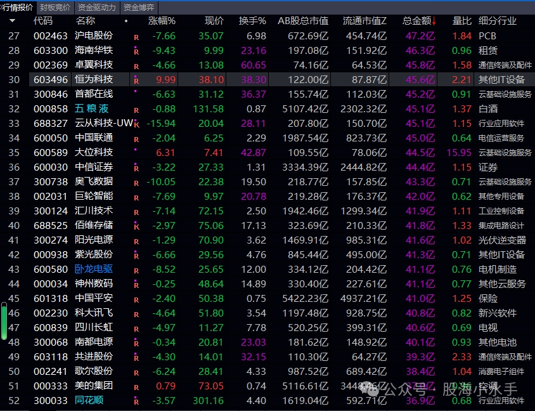Viewport: 535px width, 411px height.
Task: Click the R marker for 沪电股份
Action: pyautogui.click(x=136, y=37)
